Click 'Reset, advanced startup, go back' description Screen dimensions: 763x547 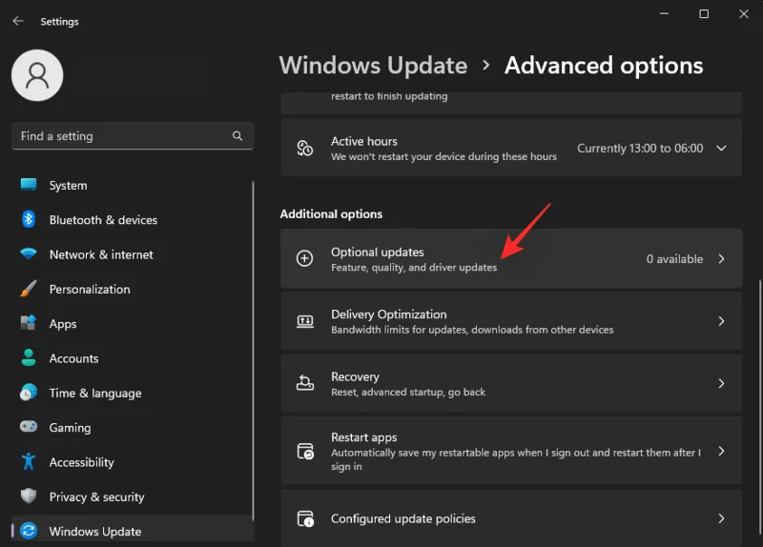408,392
